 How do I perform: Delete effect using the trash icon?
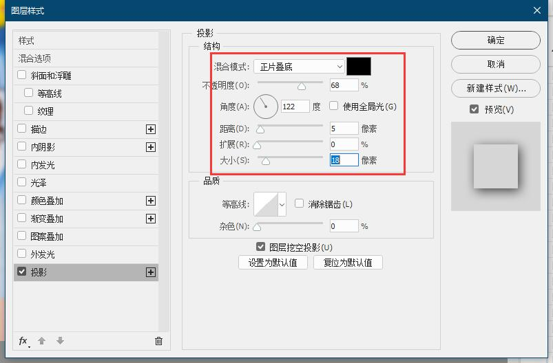tap(158, 341)
